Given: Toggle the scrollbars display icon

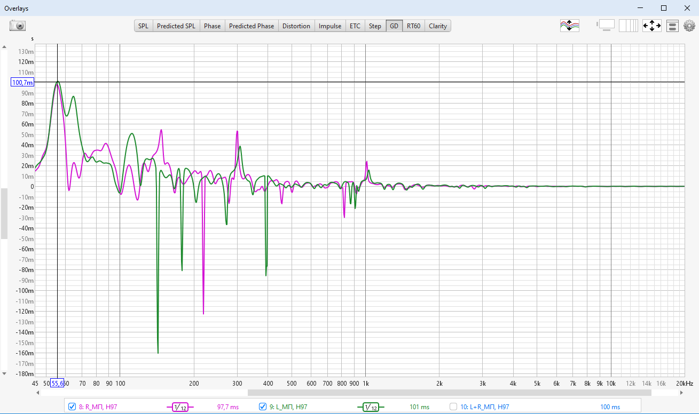Looking at the screenshot, I should (x=606, y=26).
